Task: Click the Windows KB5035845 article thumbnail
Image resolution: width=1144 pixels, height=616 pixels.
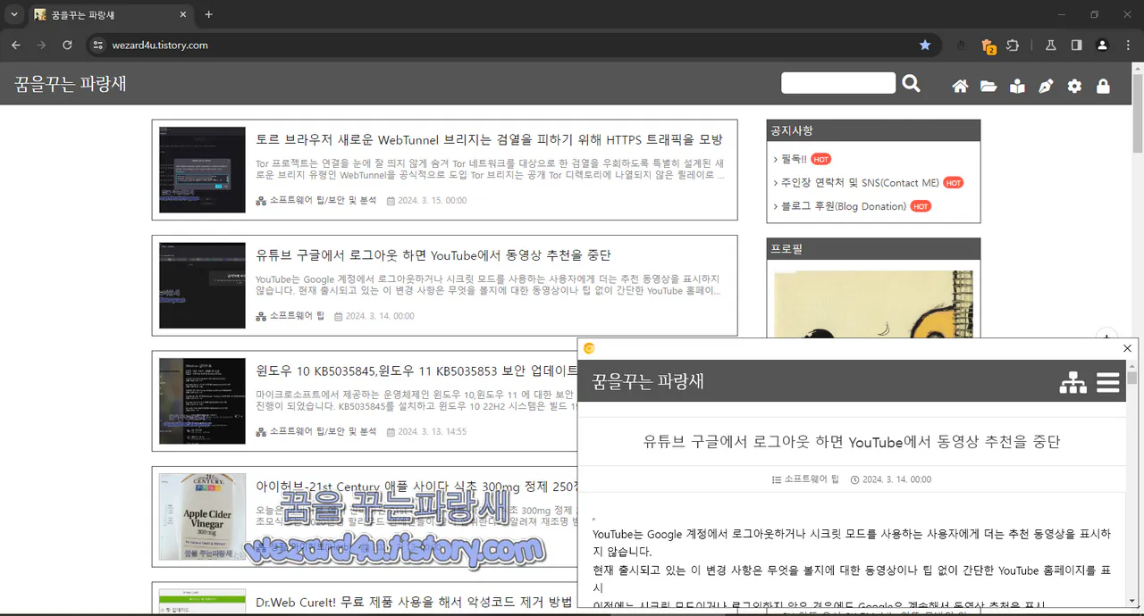Action: point(202,401)
